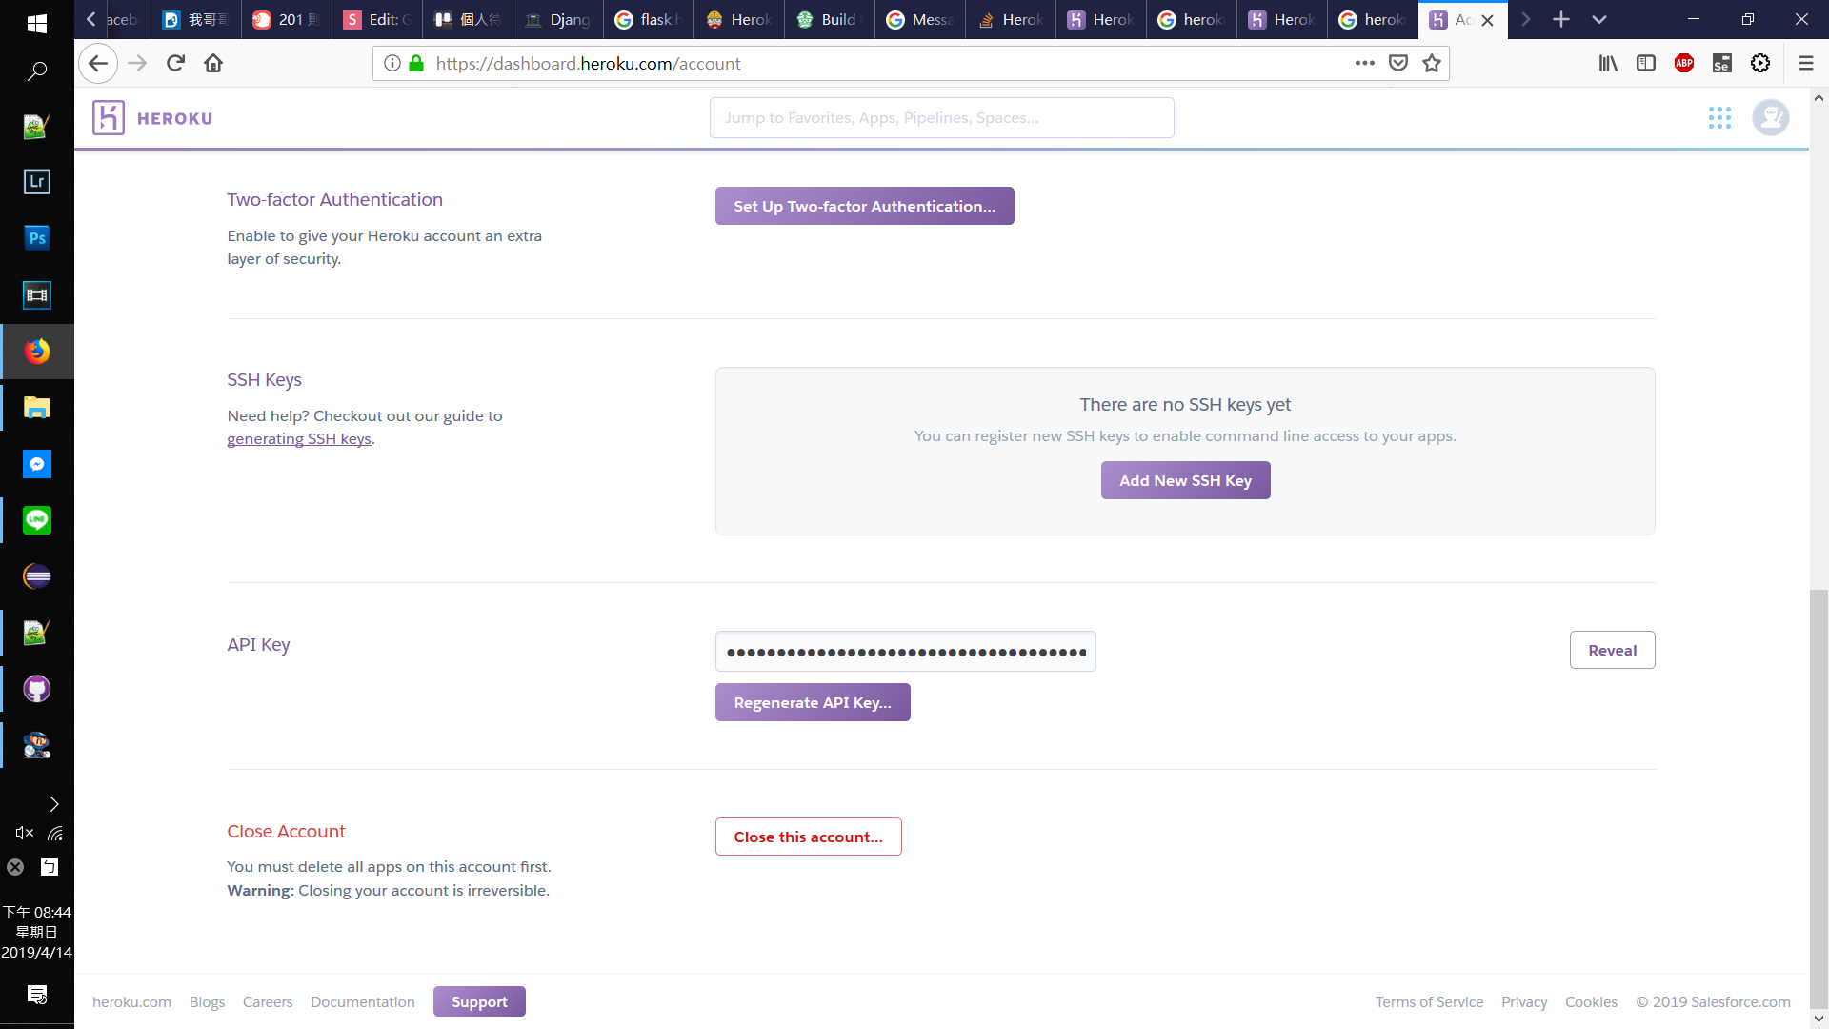Open the Heroku app switcher grid icon
The width and height of the screenshot is (1829, 1029).
1719,118
